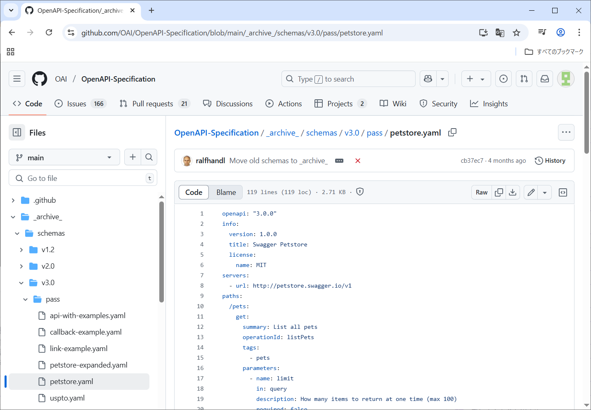Open the GitHub Copilot chat icon

(428, 79)
